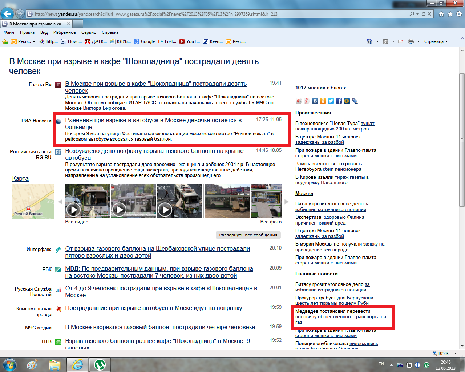Screen dimensions: 465x372
Task: Click the EN language indicator in taskbar
Action: tap(381, 364)
